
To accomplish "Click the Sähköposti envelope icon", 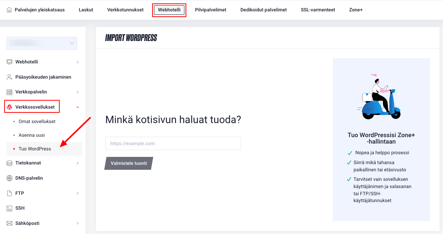I will (x=10, y=223).
